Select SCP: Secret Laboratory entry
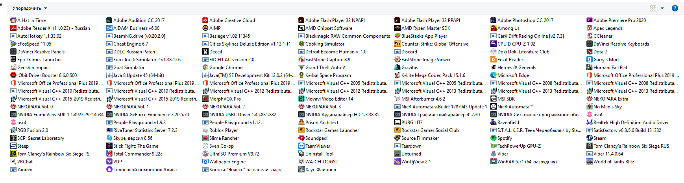 (x=37, y=138)
